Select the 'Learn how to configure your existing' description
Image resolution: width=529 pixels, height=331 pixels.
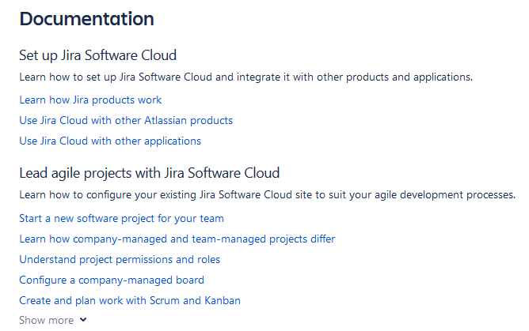(x=267, y=195)
